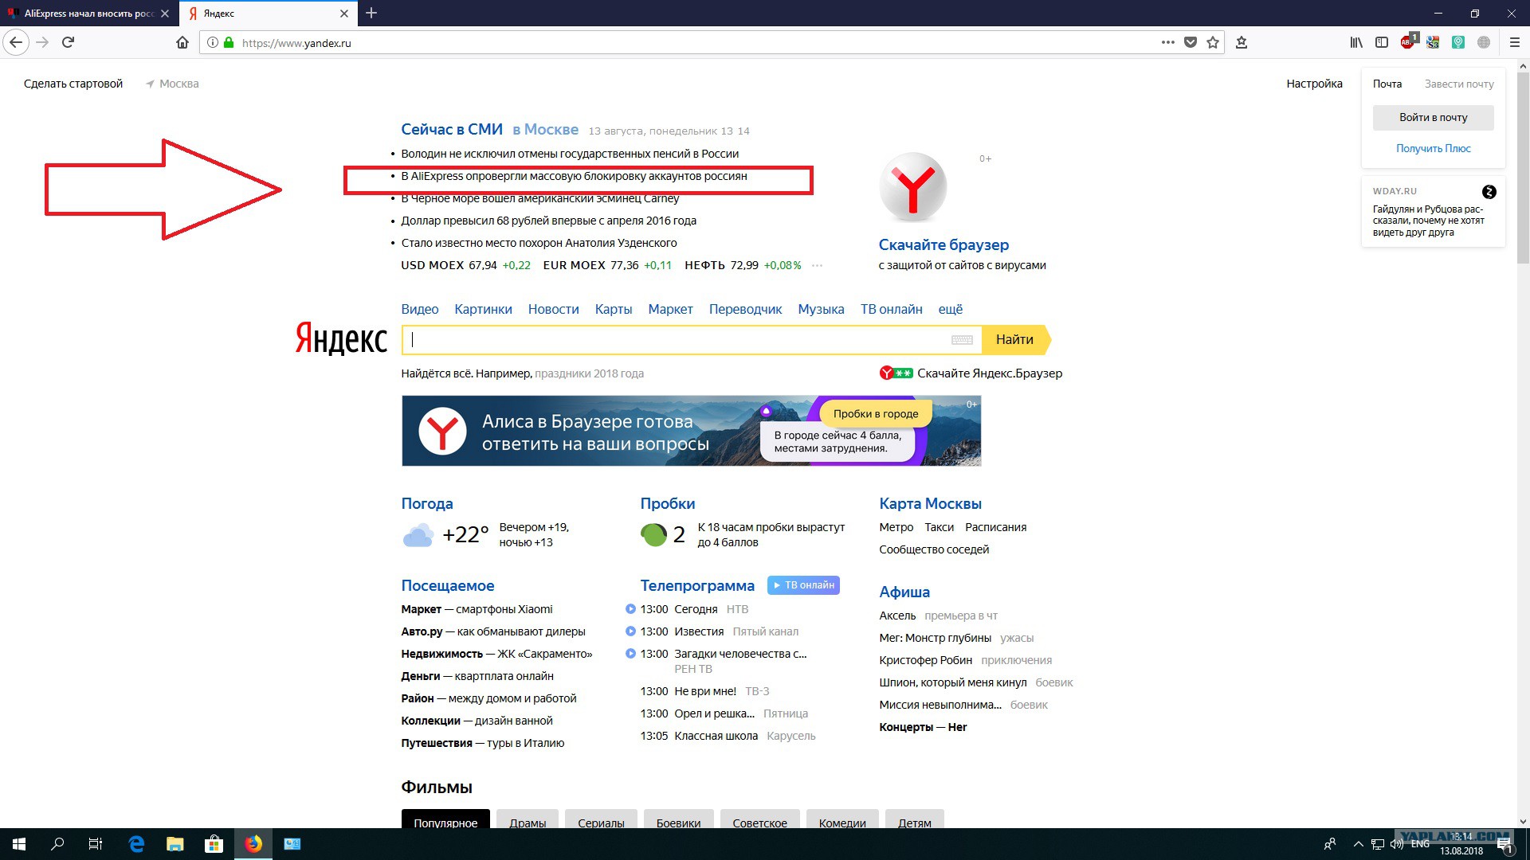
Task: Click the green traffic level indicator
Action: pos(653,535)
